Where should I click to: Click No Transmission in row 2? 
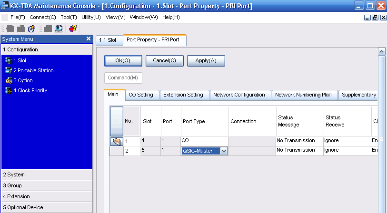299,151
